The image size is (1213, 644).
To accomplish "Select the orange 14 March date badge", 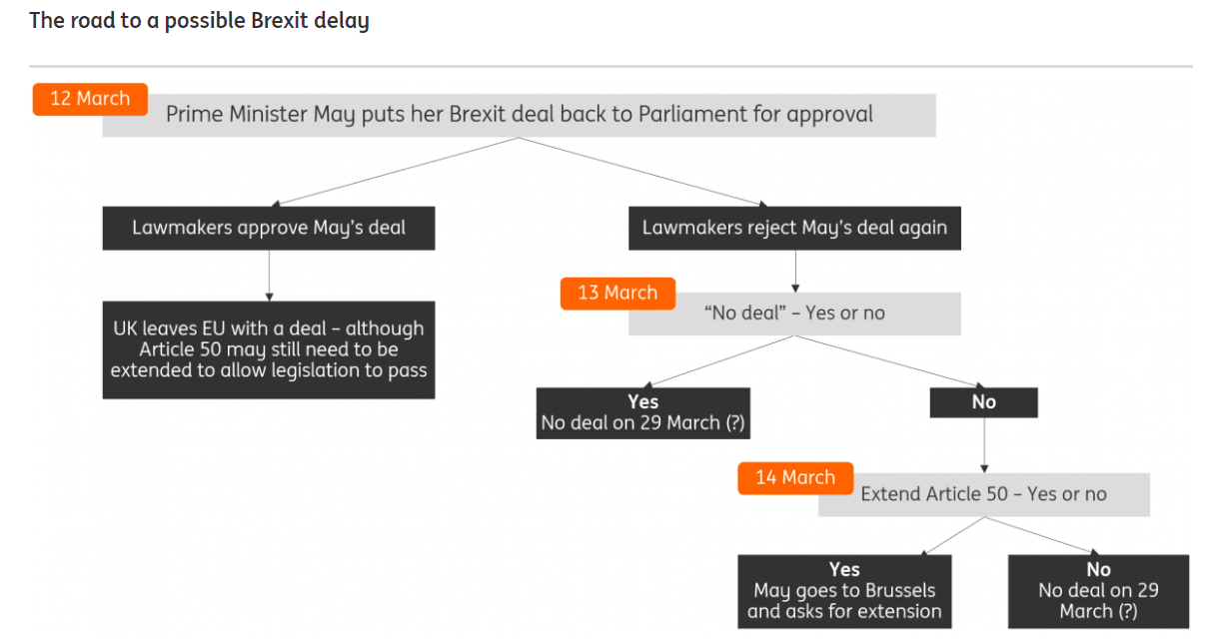I will 795,477.
